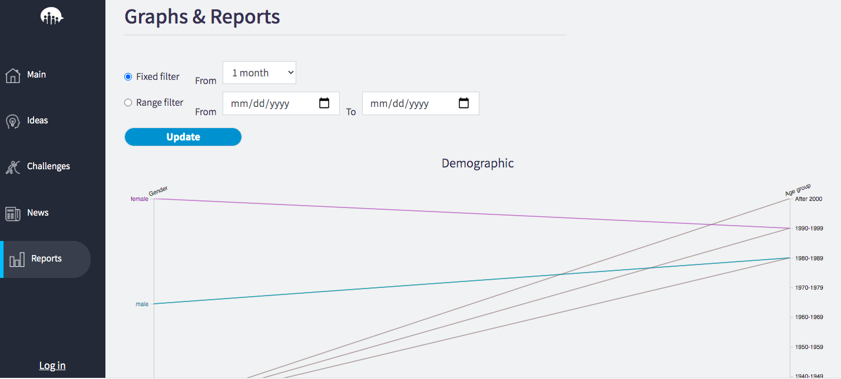Image resolution: width=841 pixels, height=379 pixels.
Task: Click the Ideas lightbulb icon
Action: click(13, 121)
